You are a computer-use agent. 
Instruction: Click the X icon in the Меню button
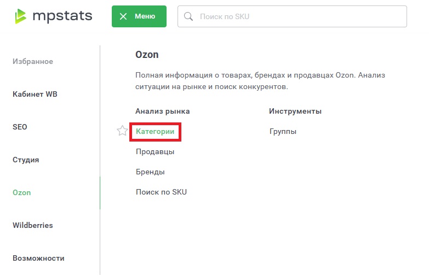pyautogui.click(x=123, y=16)
